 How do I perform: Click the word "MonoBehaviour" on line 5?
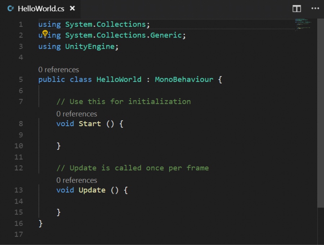pyautogui.click(x=184, y=79)
